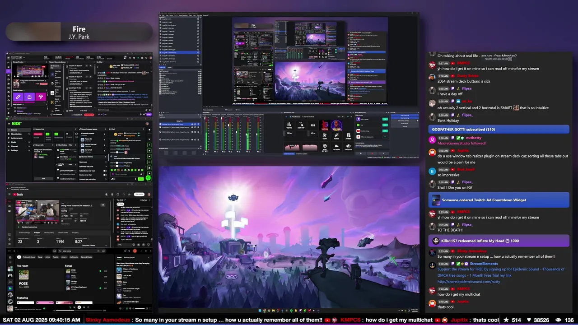The image size is (578, 325).
Task: Click the share arrow icon in YouTube Studio header
Action: tap(129, 195)
